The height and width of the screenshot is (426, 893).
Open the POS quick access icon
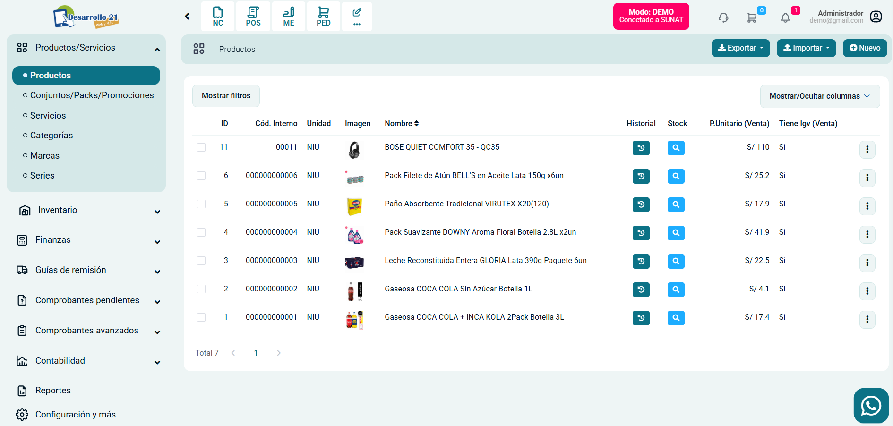pos(253,17)
